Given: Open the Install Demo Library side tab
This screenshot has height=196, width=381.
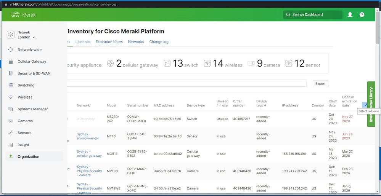Looking at the screenshot, I should pyautogui.click(x=371, y=104).
